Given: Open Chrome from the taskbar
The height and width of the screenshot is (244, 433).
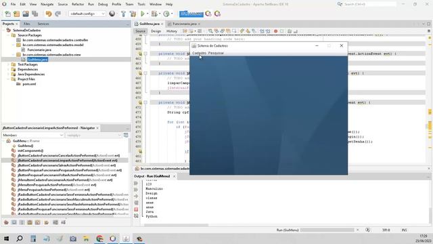Looking at the screenshot, I should click(99, 239).
